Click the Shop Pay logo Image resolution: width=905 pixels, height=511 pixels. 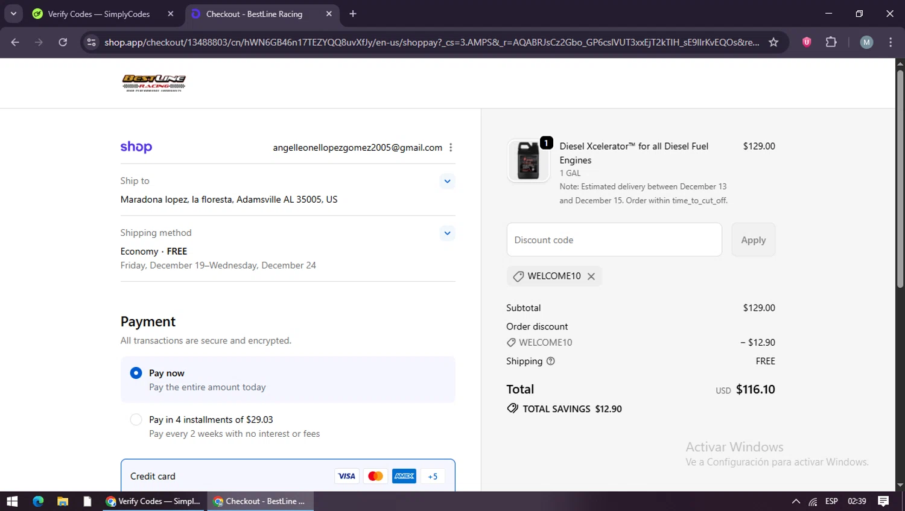point(136,147)
